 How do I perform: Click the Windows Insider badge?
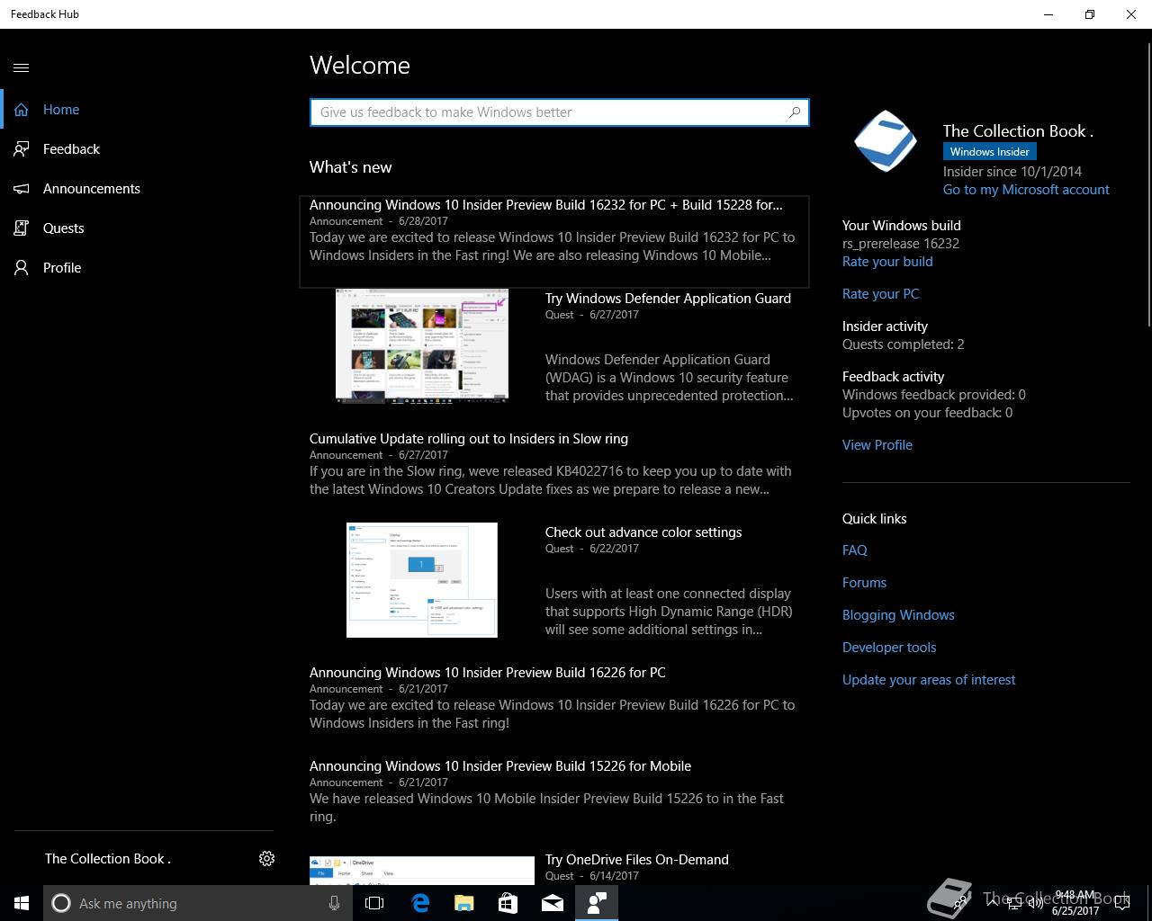[990, 152]
